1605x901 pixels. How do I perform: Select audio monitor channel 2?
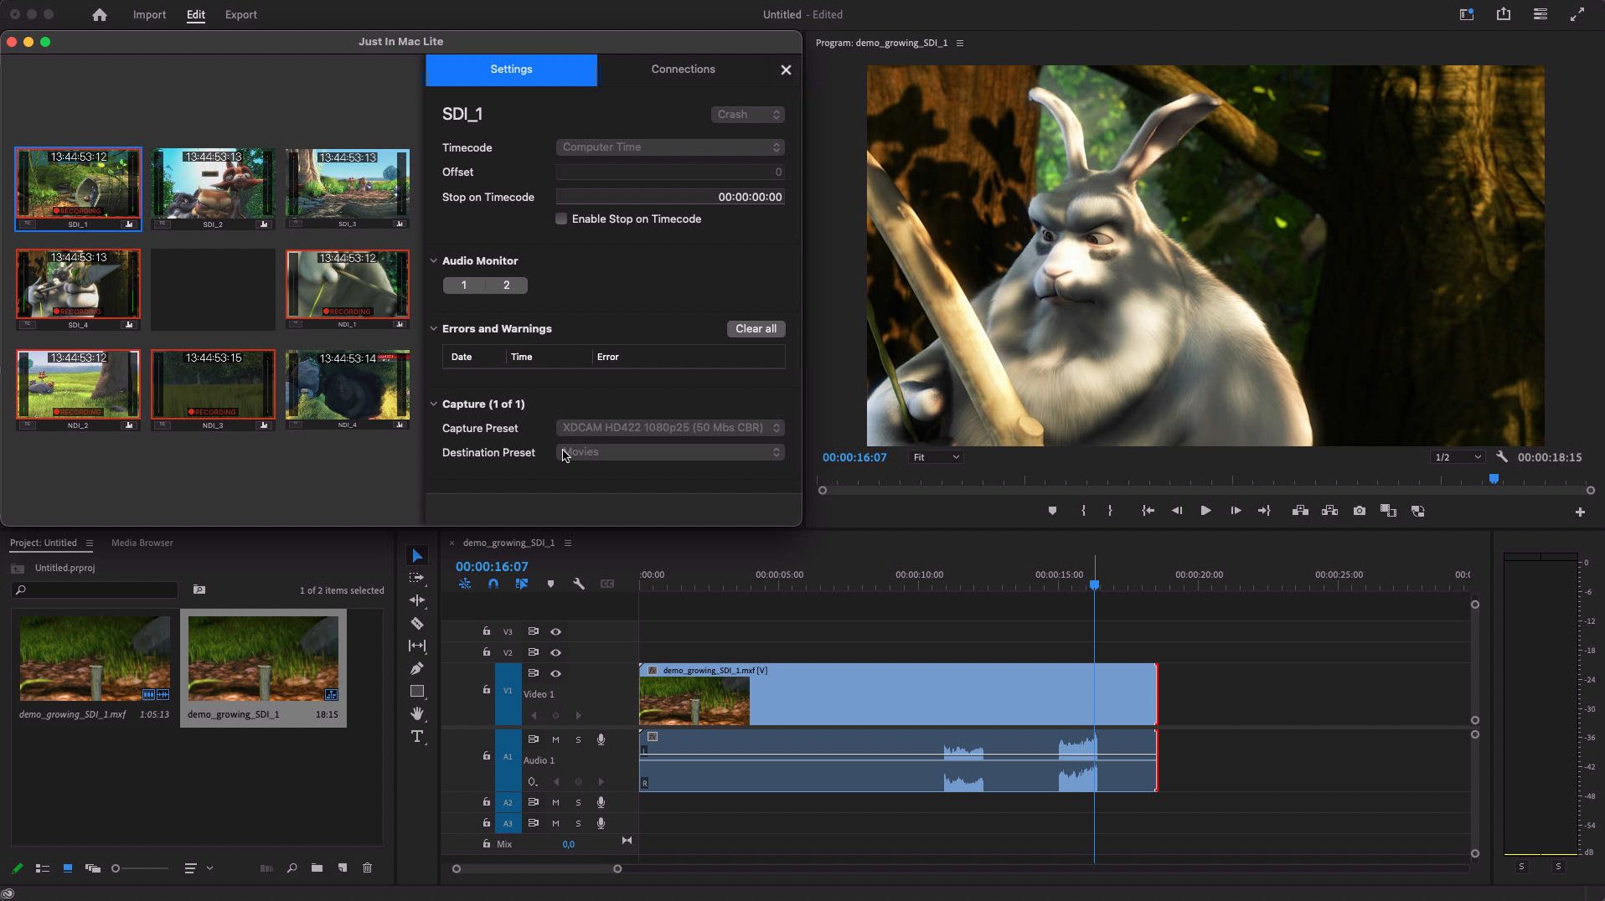click(506, 286)
